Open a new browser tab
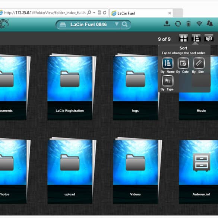Viewport: 218px width, 218px height. tap(178, 13)
